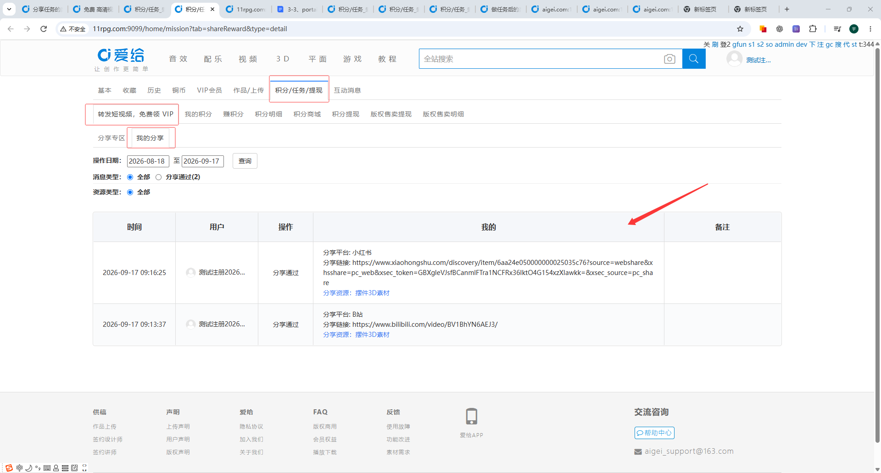Open the user avatar icon in header
Screen dimensions: 881x473
734,59
